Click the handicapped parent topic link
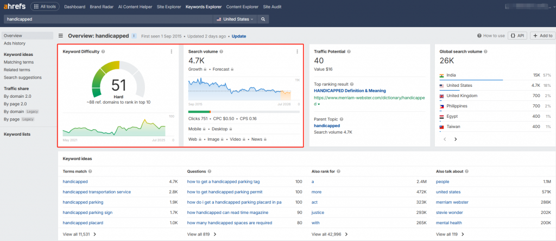Image resolution: width=556 pixels, height=241 pixels. point(327,126)
